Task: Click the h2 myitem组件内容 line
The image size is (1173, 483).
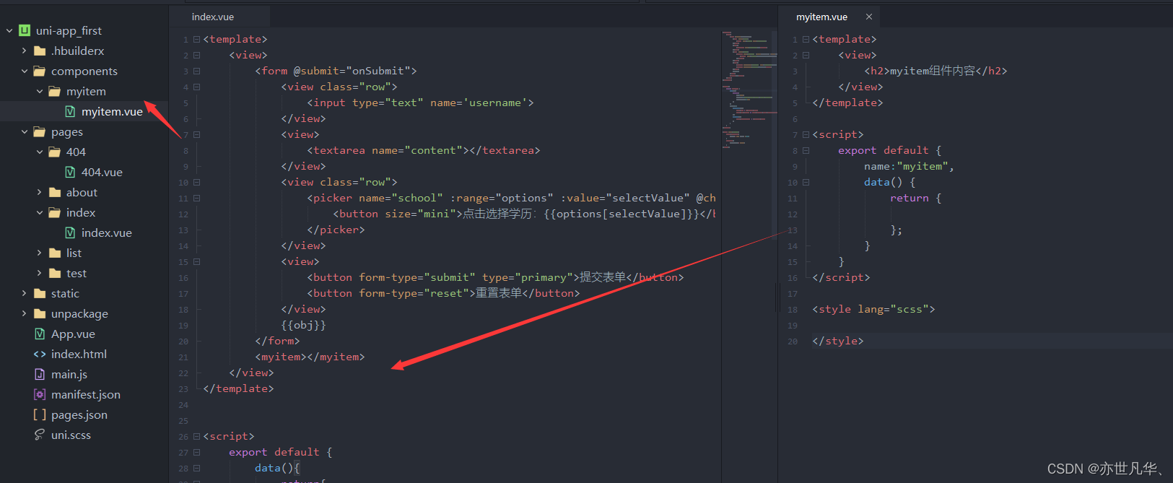Action: tap(936, 71)
